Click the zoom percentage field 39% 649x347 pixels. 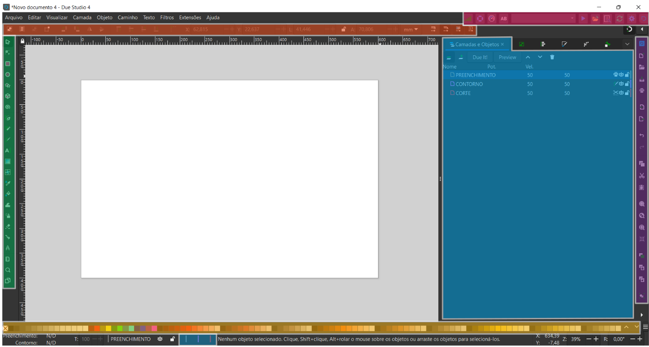(576, 339)
